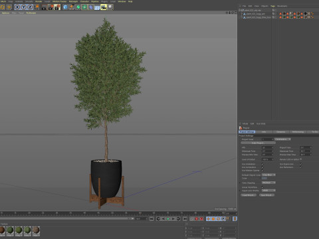Open the View Clipping dropdown

click(268, 183)
